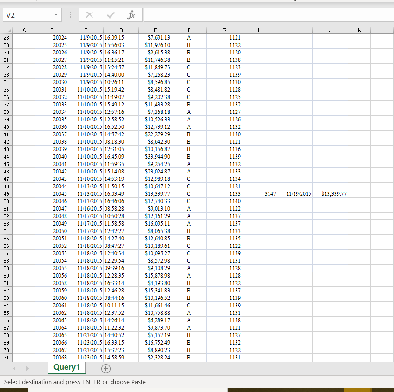Image resolution: width=394 pixels, height=392 pixels.
Task: Select column E header
Action: [x=155, y=30]
